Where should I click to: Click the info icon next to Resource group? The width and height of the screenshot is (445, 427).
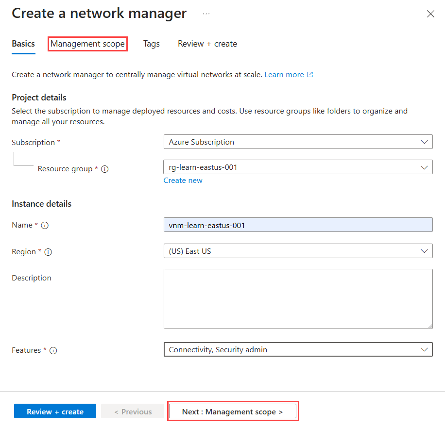tap(104, 168)
